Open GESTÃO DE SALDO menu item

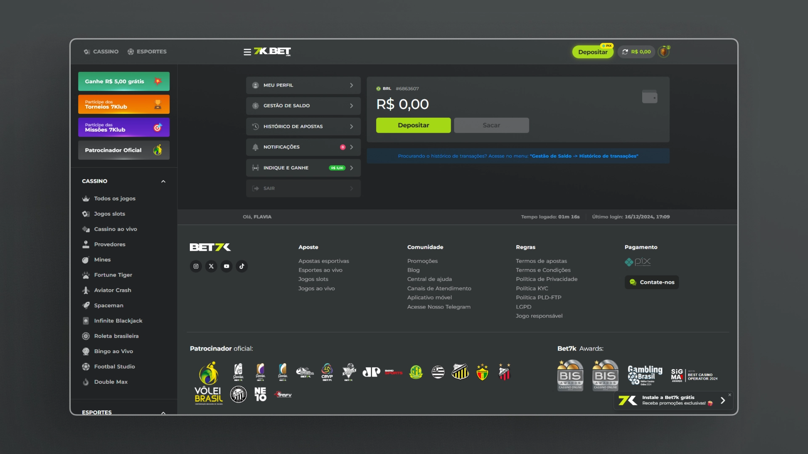tap(303, 106)
